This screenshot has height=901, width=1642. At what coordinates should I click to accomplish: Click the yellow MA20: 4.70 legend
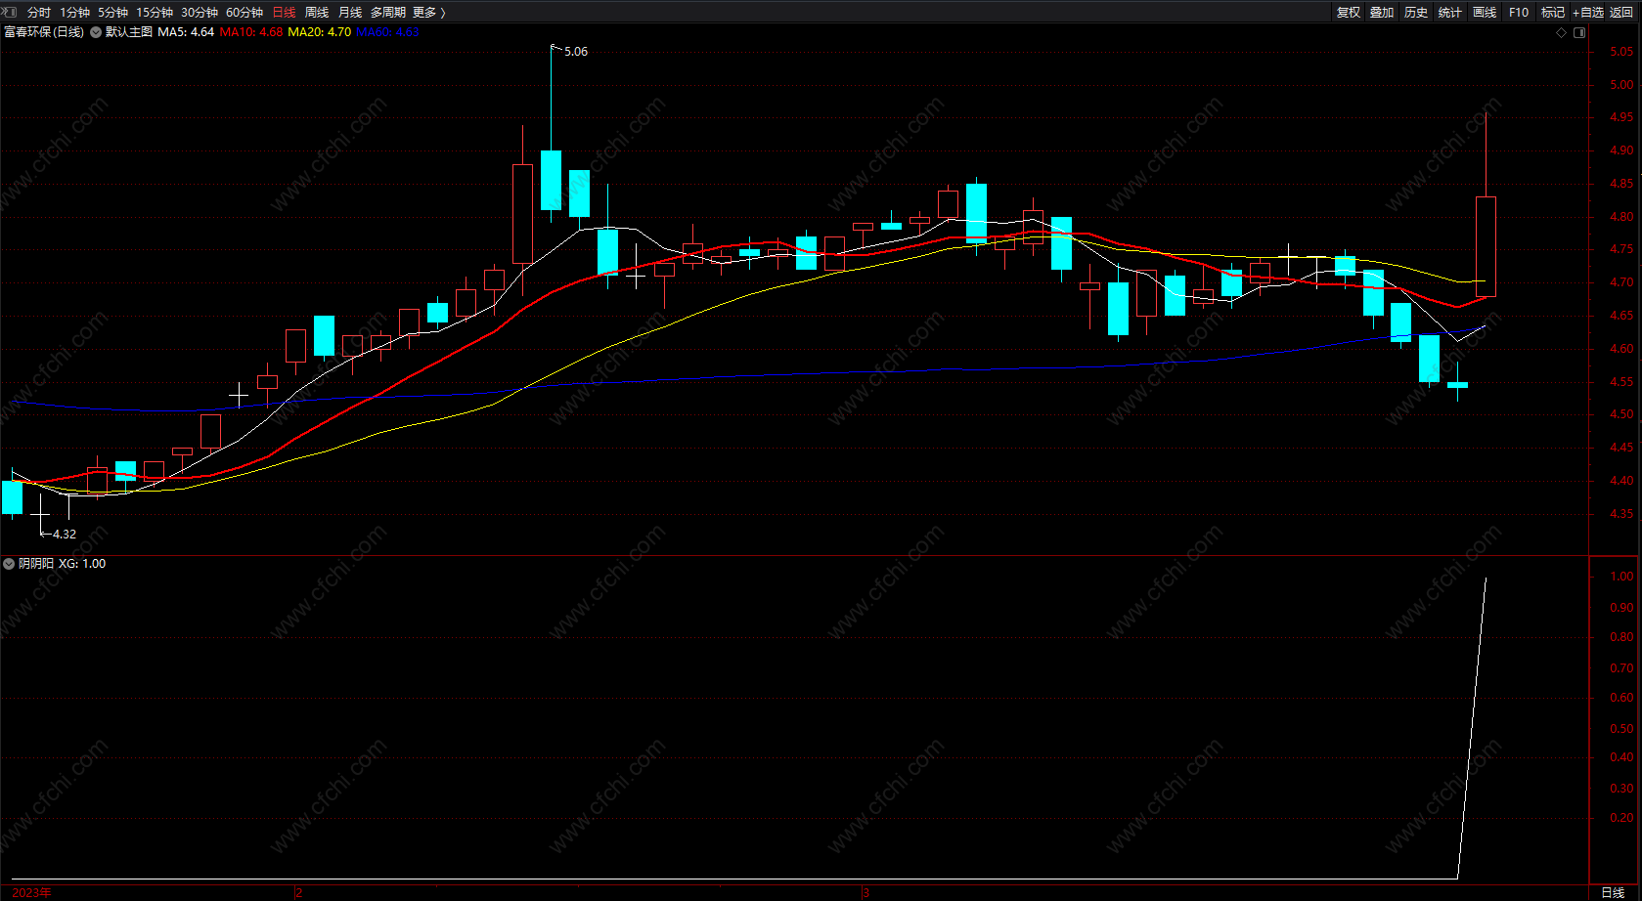coord(320,32)
